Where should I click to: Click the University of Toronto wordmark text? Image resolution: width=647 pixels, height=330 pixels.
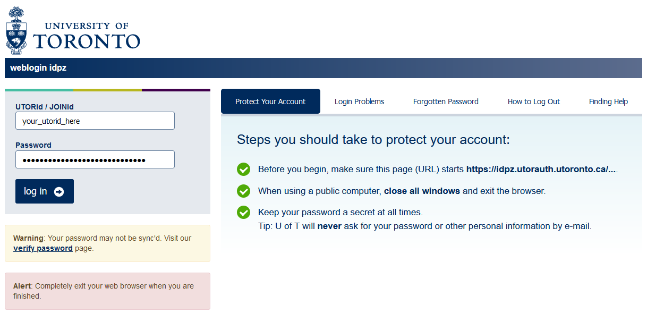pyautogui.click(x=86, y=36)
